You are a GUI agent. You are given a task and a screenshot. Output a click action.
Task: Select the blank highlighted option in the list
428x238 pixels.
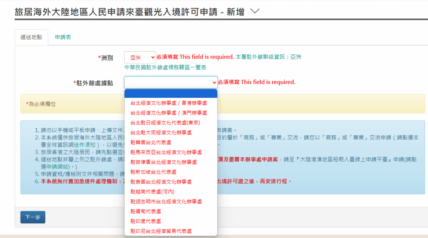click(171, 93)
